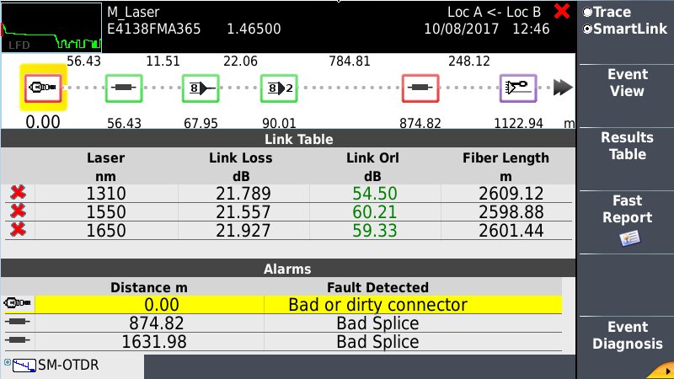Expand the orange corner arrow at bottom right
The image size is (674, 379).
(661, 371)
